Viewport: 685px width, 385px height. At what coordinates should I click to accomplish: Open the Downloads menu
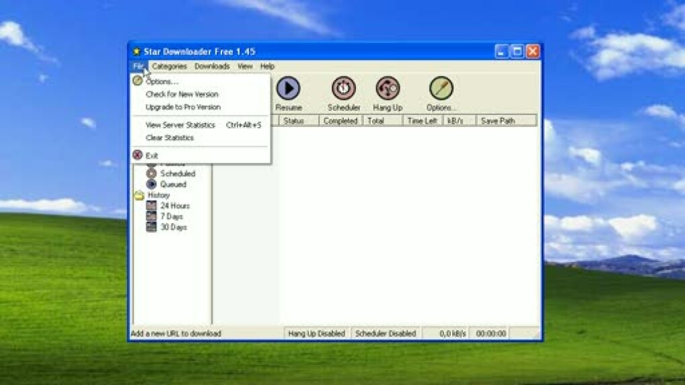pyautogui.click(x=212, y=67)
